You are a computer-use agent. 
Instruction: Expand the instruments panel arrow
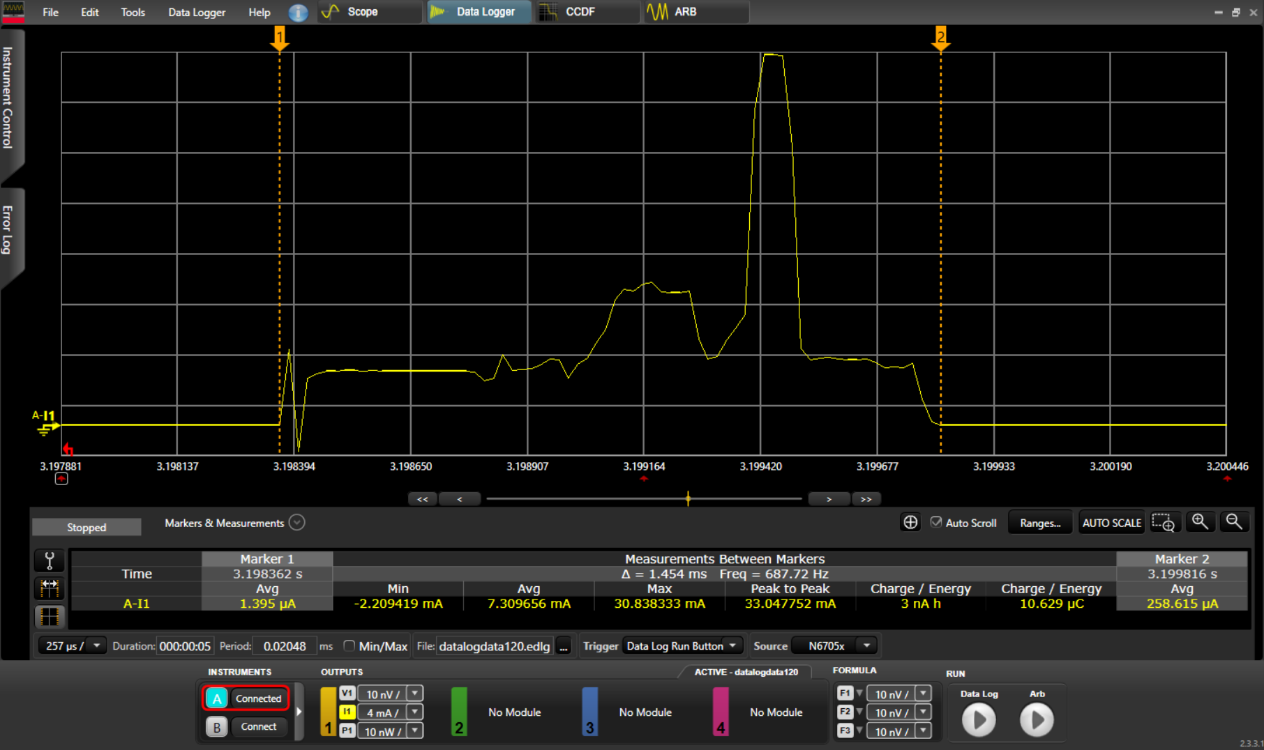299,712
